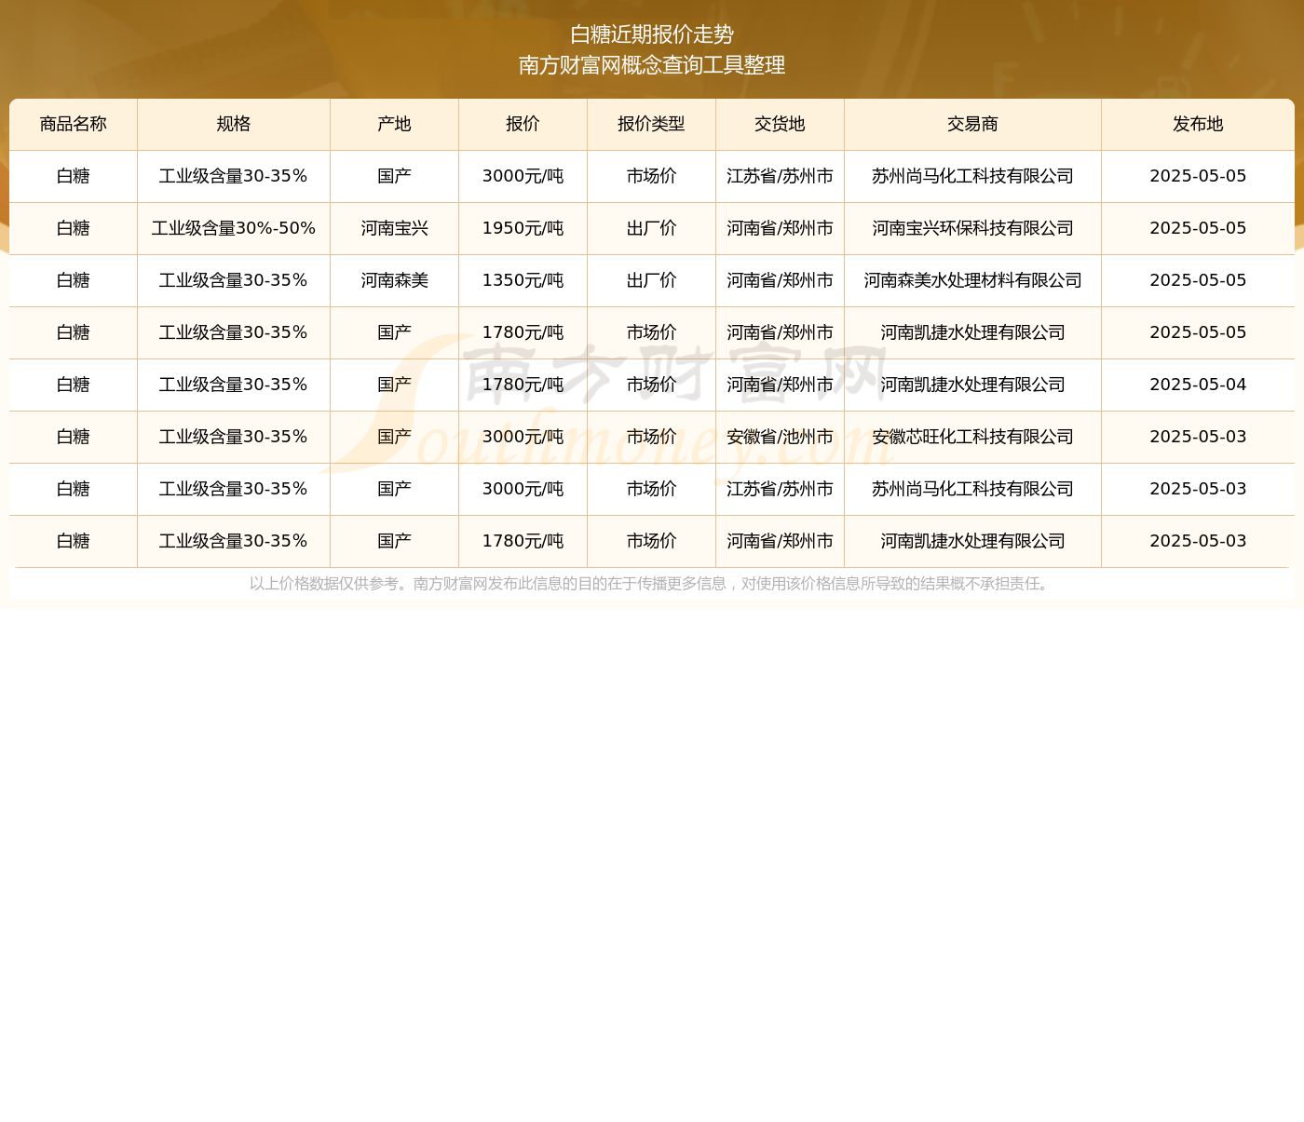Click the 规格 column header
Image resolution: width=1304 pixels, height=1122 pixels.
pyautogui.click(x=234, y=125)
